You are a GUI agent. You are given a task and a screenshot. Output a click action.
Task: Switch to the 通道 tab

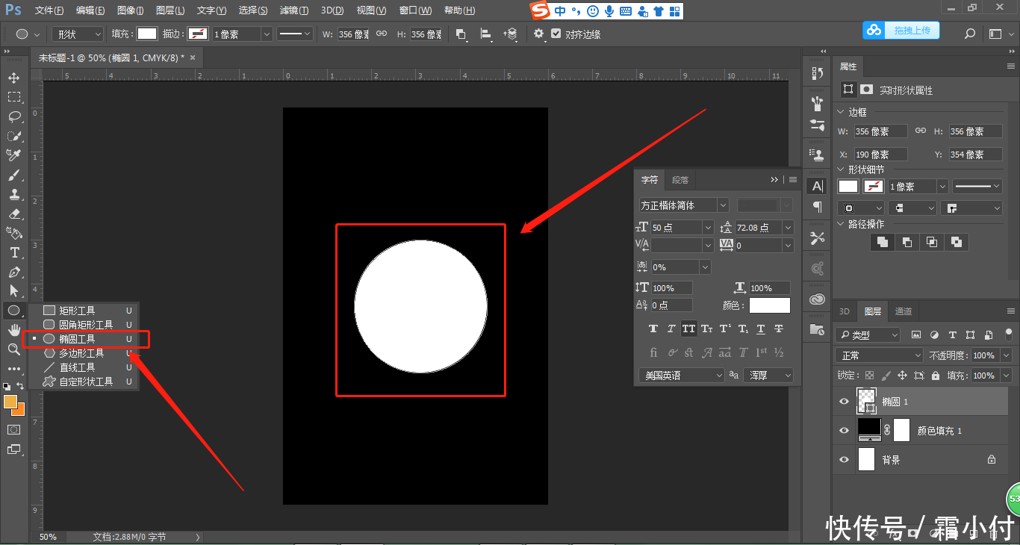pos(903,311)
